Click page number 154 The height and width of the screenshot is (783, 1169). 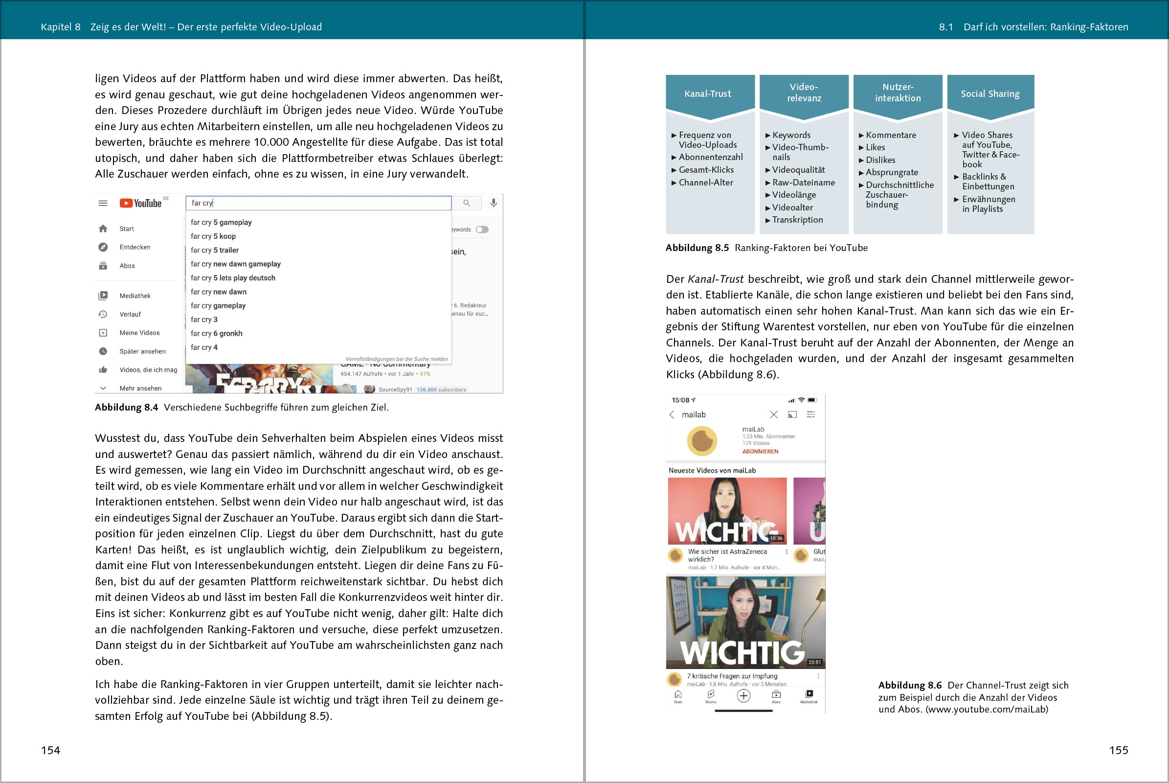click(x=50, y=750)
